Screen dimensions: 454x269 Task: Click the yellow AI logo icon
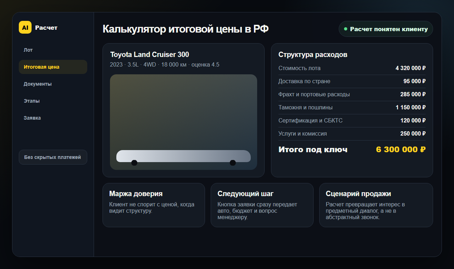25,27
